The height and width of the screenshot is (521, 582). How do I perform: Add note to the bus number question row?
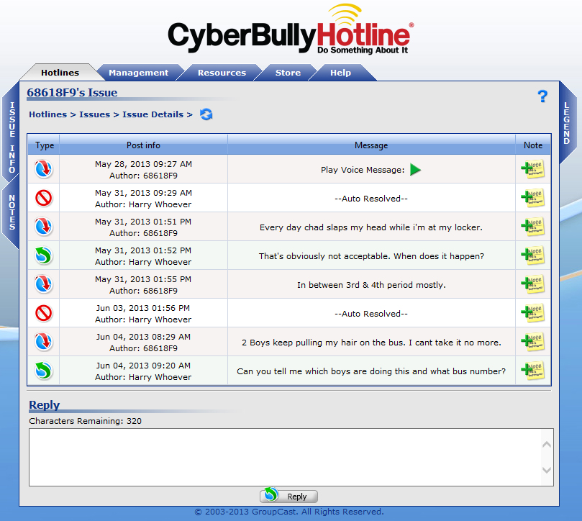click(x=532, y=371)
